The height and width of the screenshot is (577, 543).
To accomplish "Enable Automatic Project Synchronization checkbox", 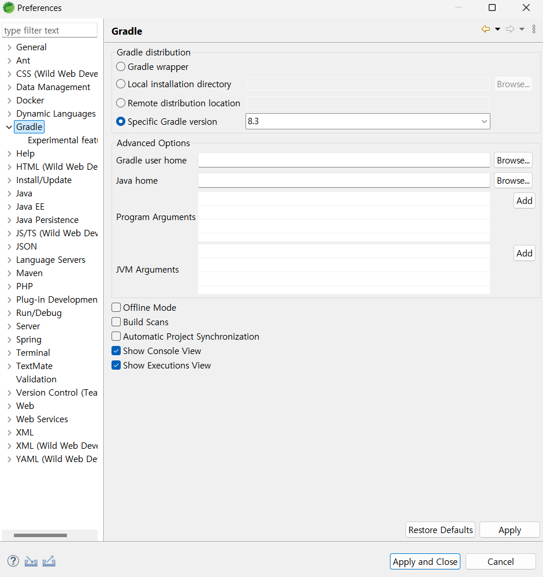I will click(x=116, y=336).
